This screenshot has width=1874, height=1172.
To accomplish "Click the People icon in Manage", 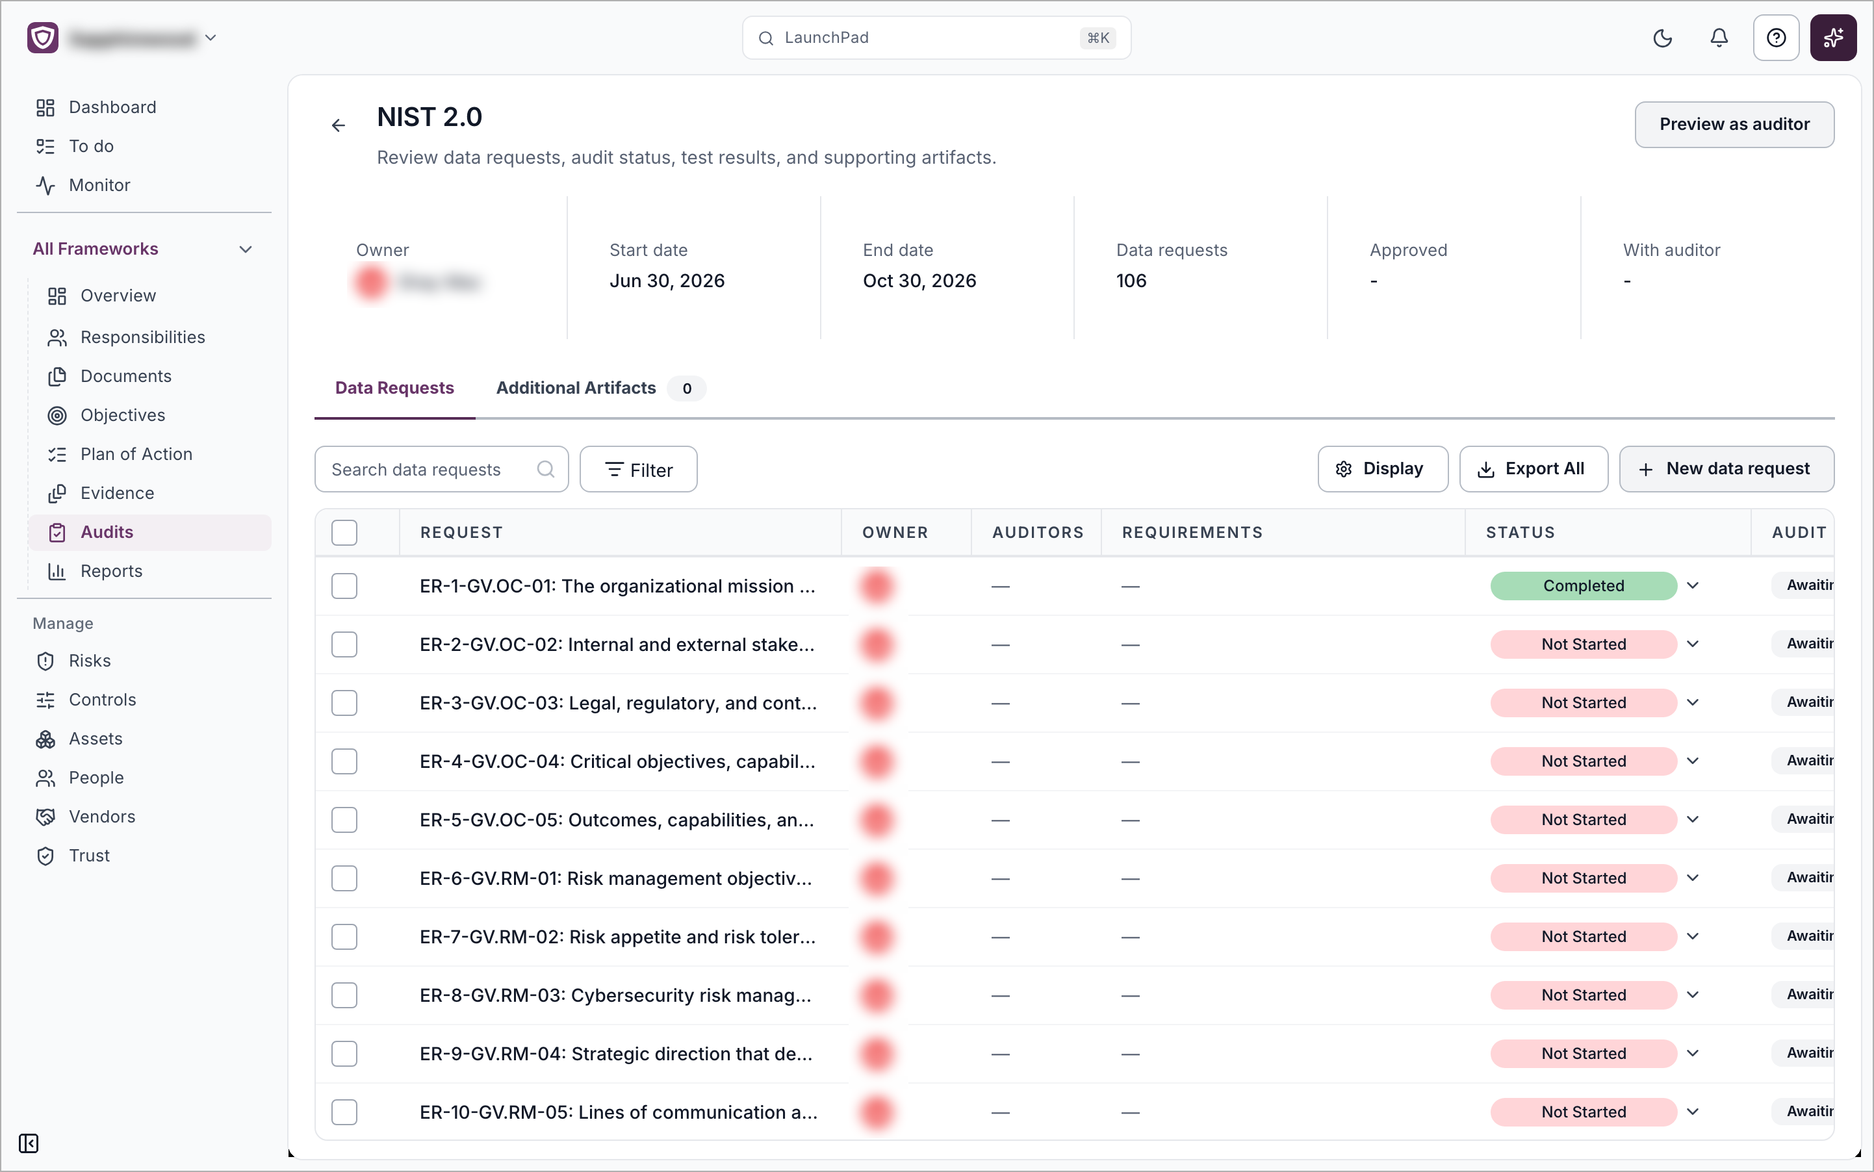I will click(45, 778).
